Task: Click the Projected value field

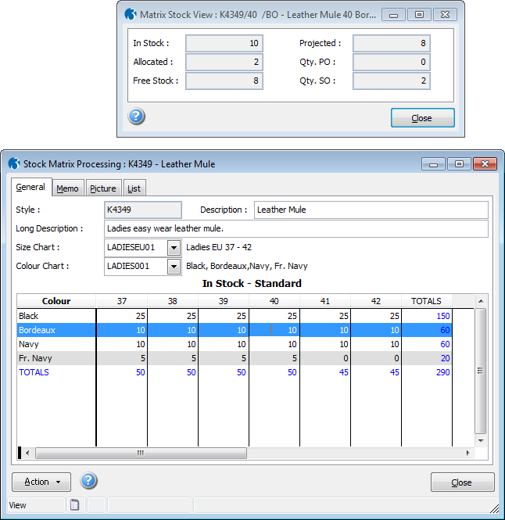Action: 392,43
